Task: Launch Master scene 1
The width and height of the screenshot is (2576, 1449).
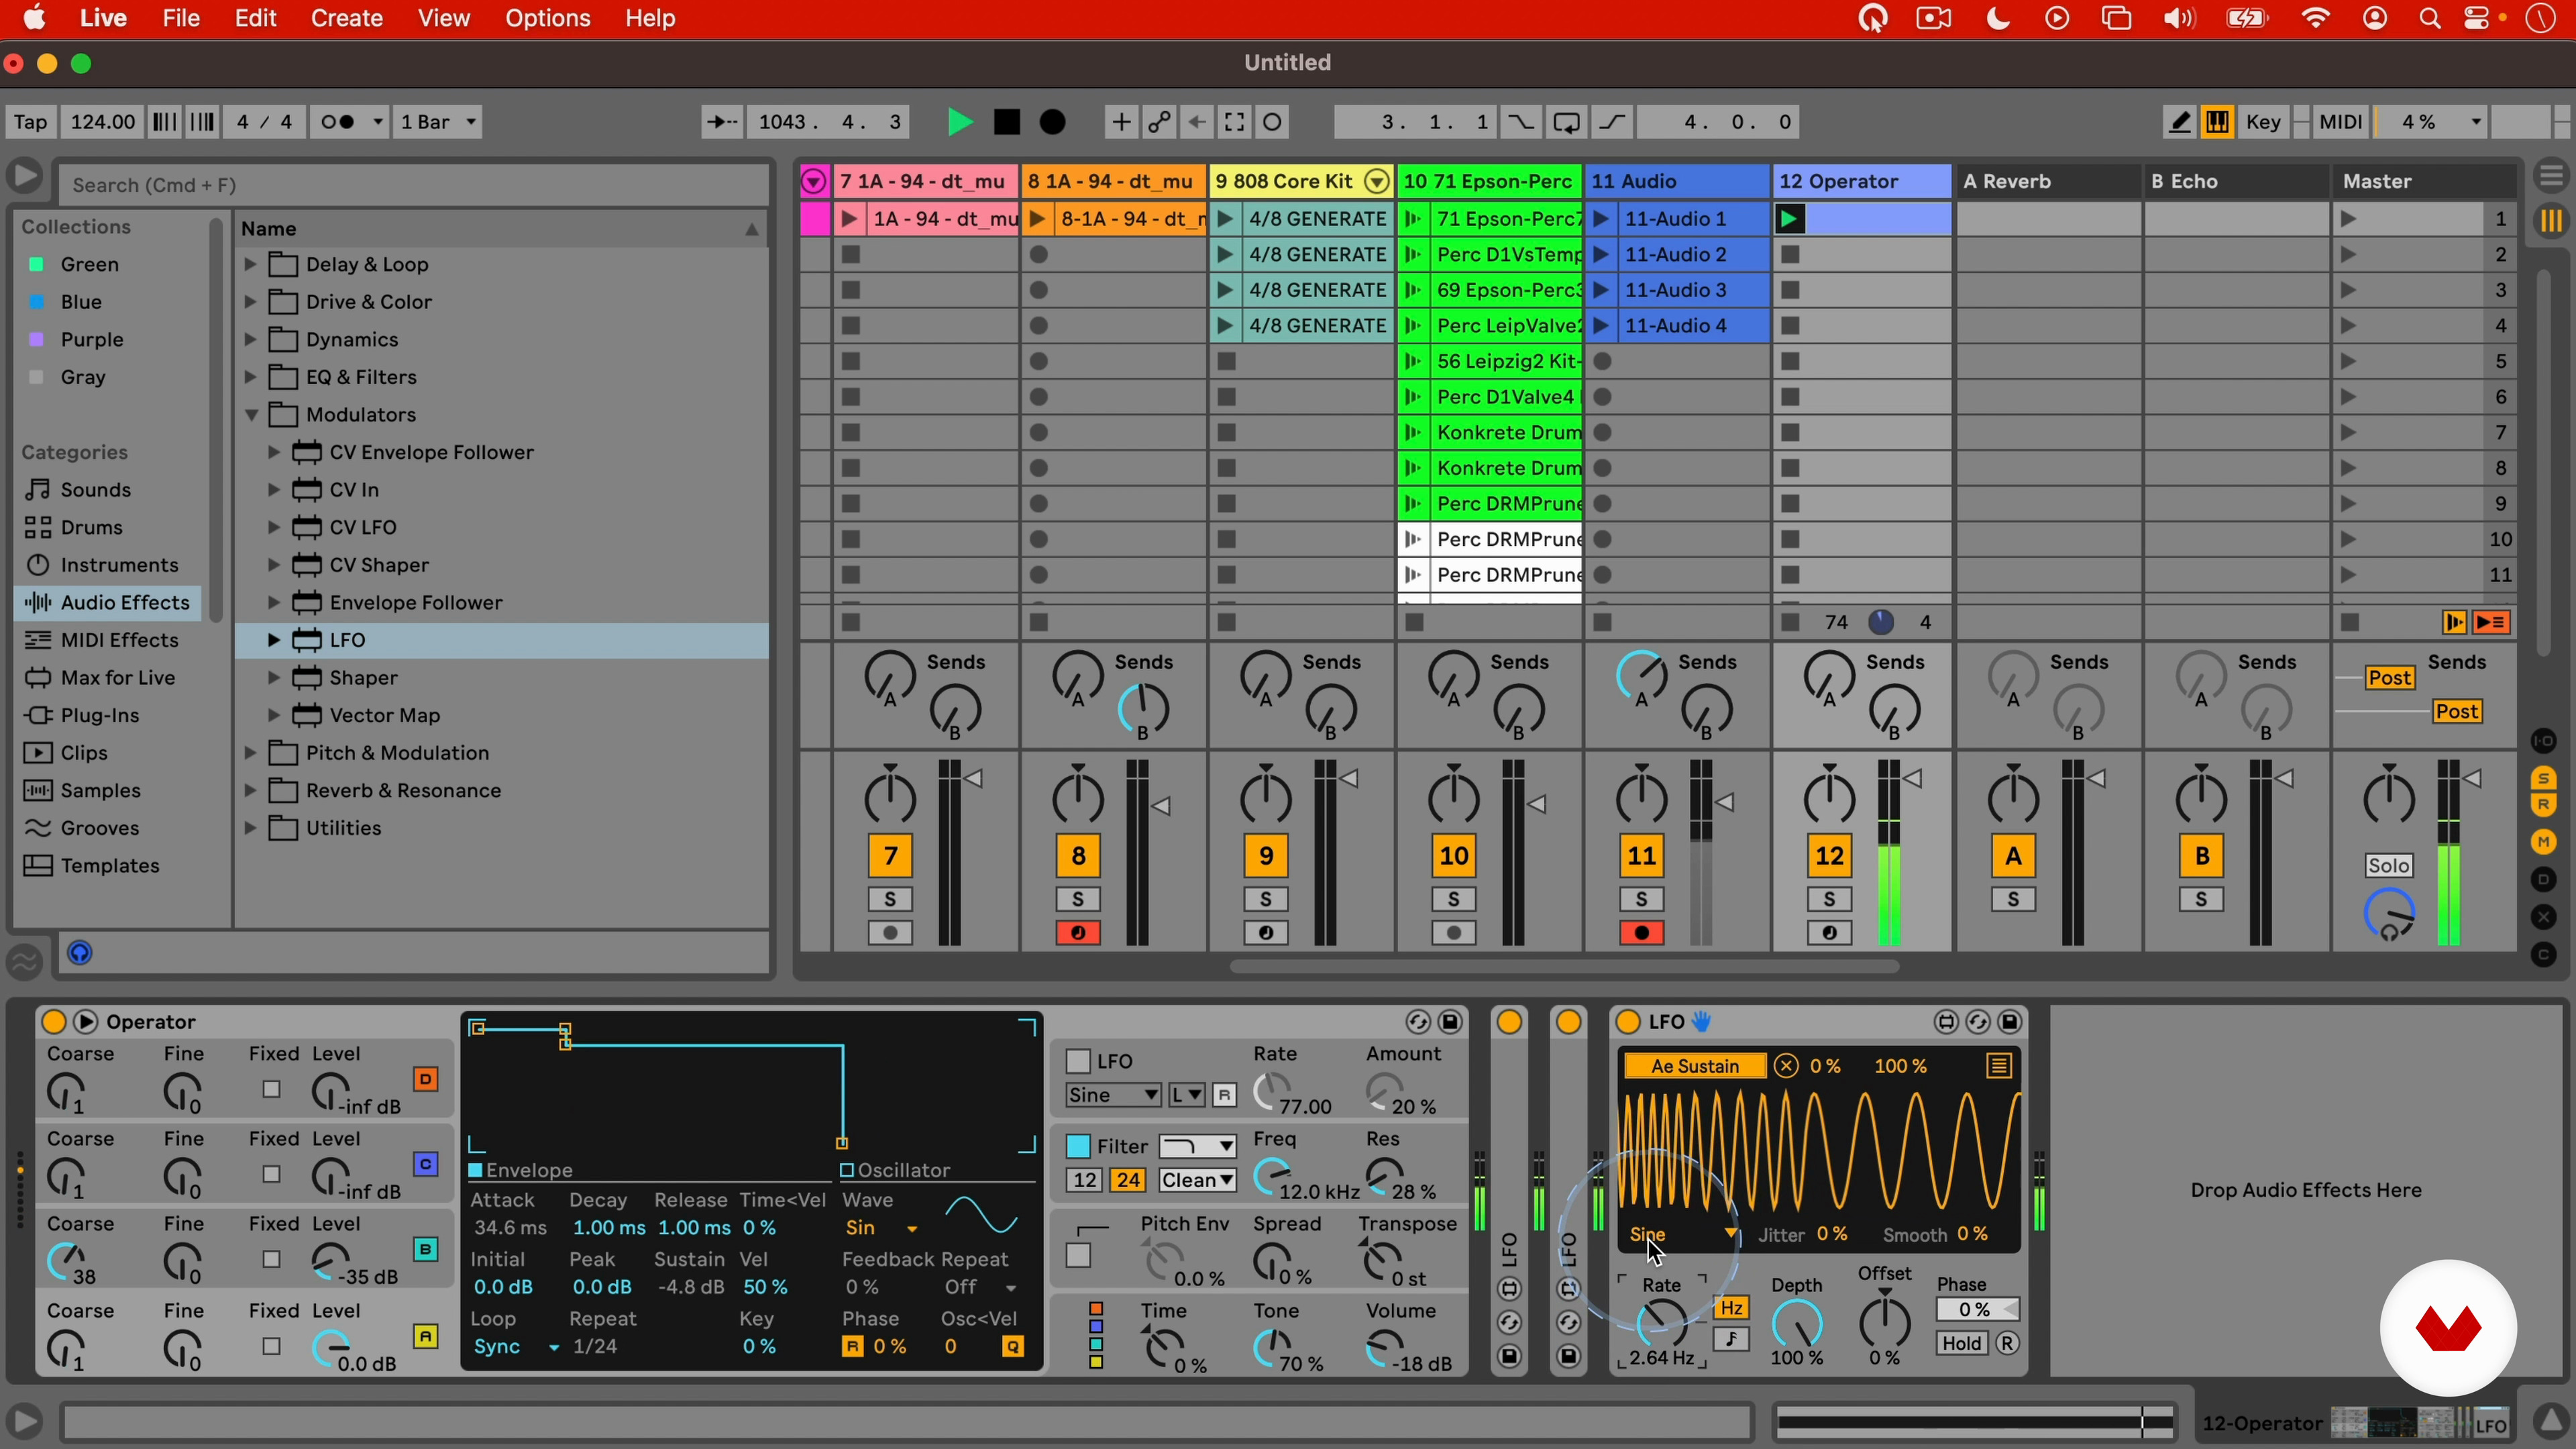Action: pos(2349,219)
